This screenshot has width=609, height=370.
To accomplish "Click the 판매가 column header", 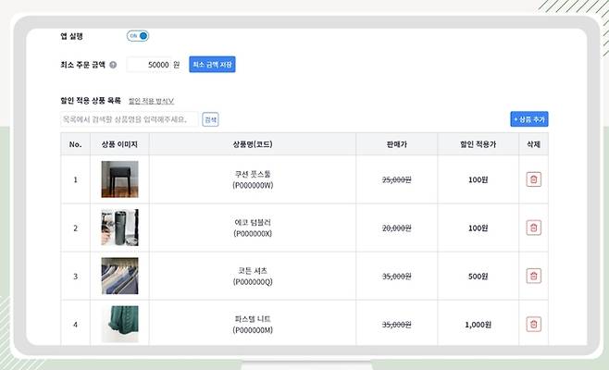I will [x=396, y=144].
